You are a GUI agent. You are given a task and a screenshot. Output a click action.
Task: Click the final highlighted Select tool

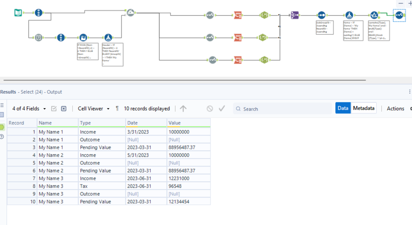pos(399,16)
